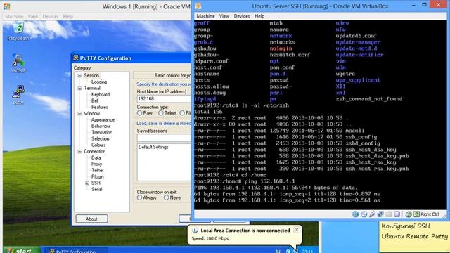Click the Ubuntu Server SSH window title icon
Viewport: 450px width, 253px height.
198,6
